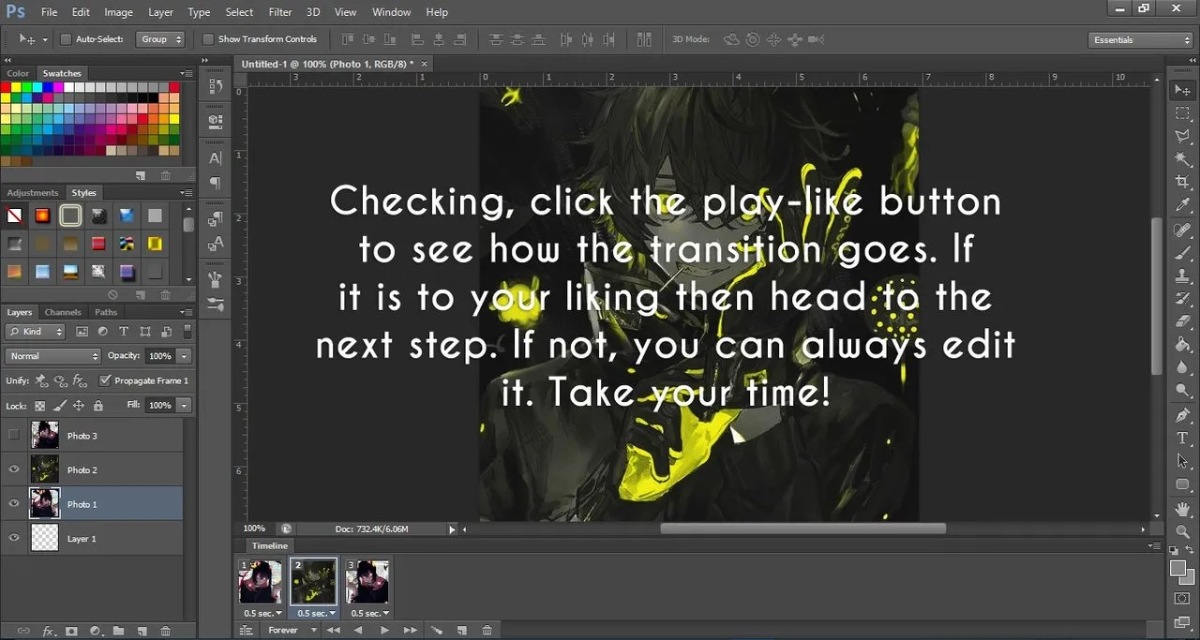The image size is (1200, 640).
Task: Select the Eraser tool
Action: pos(1182,321)
